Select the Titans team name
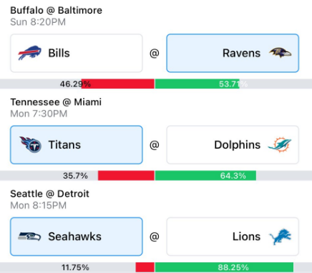 coord(64,145)
